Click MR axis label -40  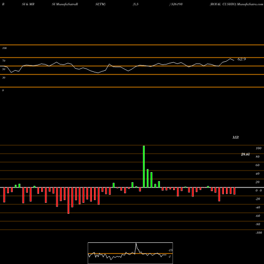[258, 208]
